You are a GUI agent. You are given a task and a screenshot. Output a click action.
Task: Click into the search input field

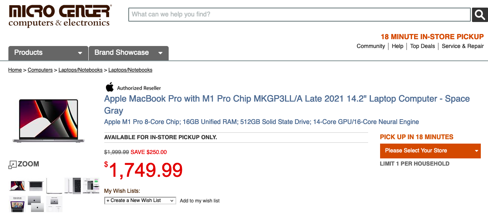tap(299, 14)
